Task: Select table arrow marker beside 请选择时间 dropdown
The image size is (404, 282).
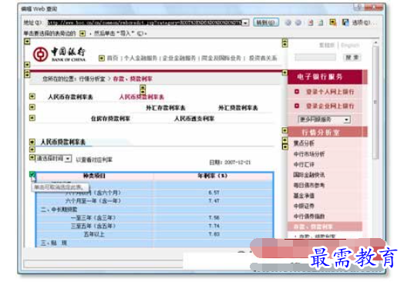Action: click(32, 157)
